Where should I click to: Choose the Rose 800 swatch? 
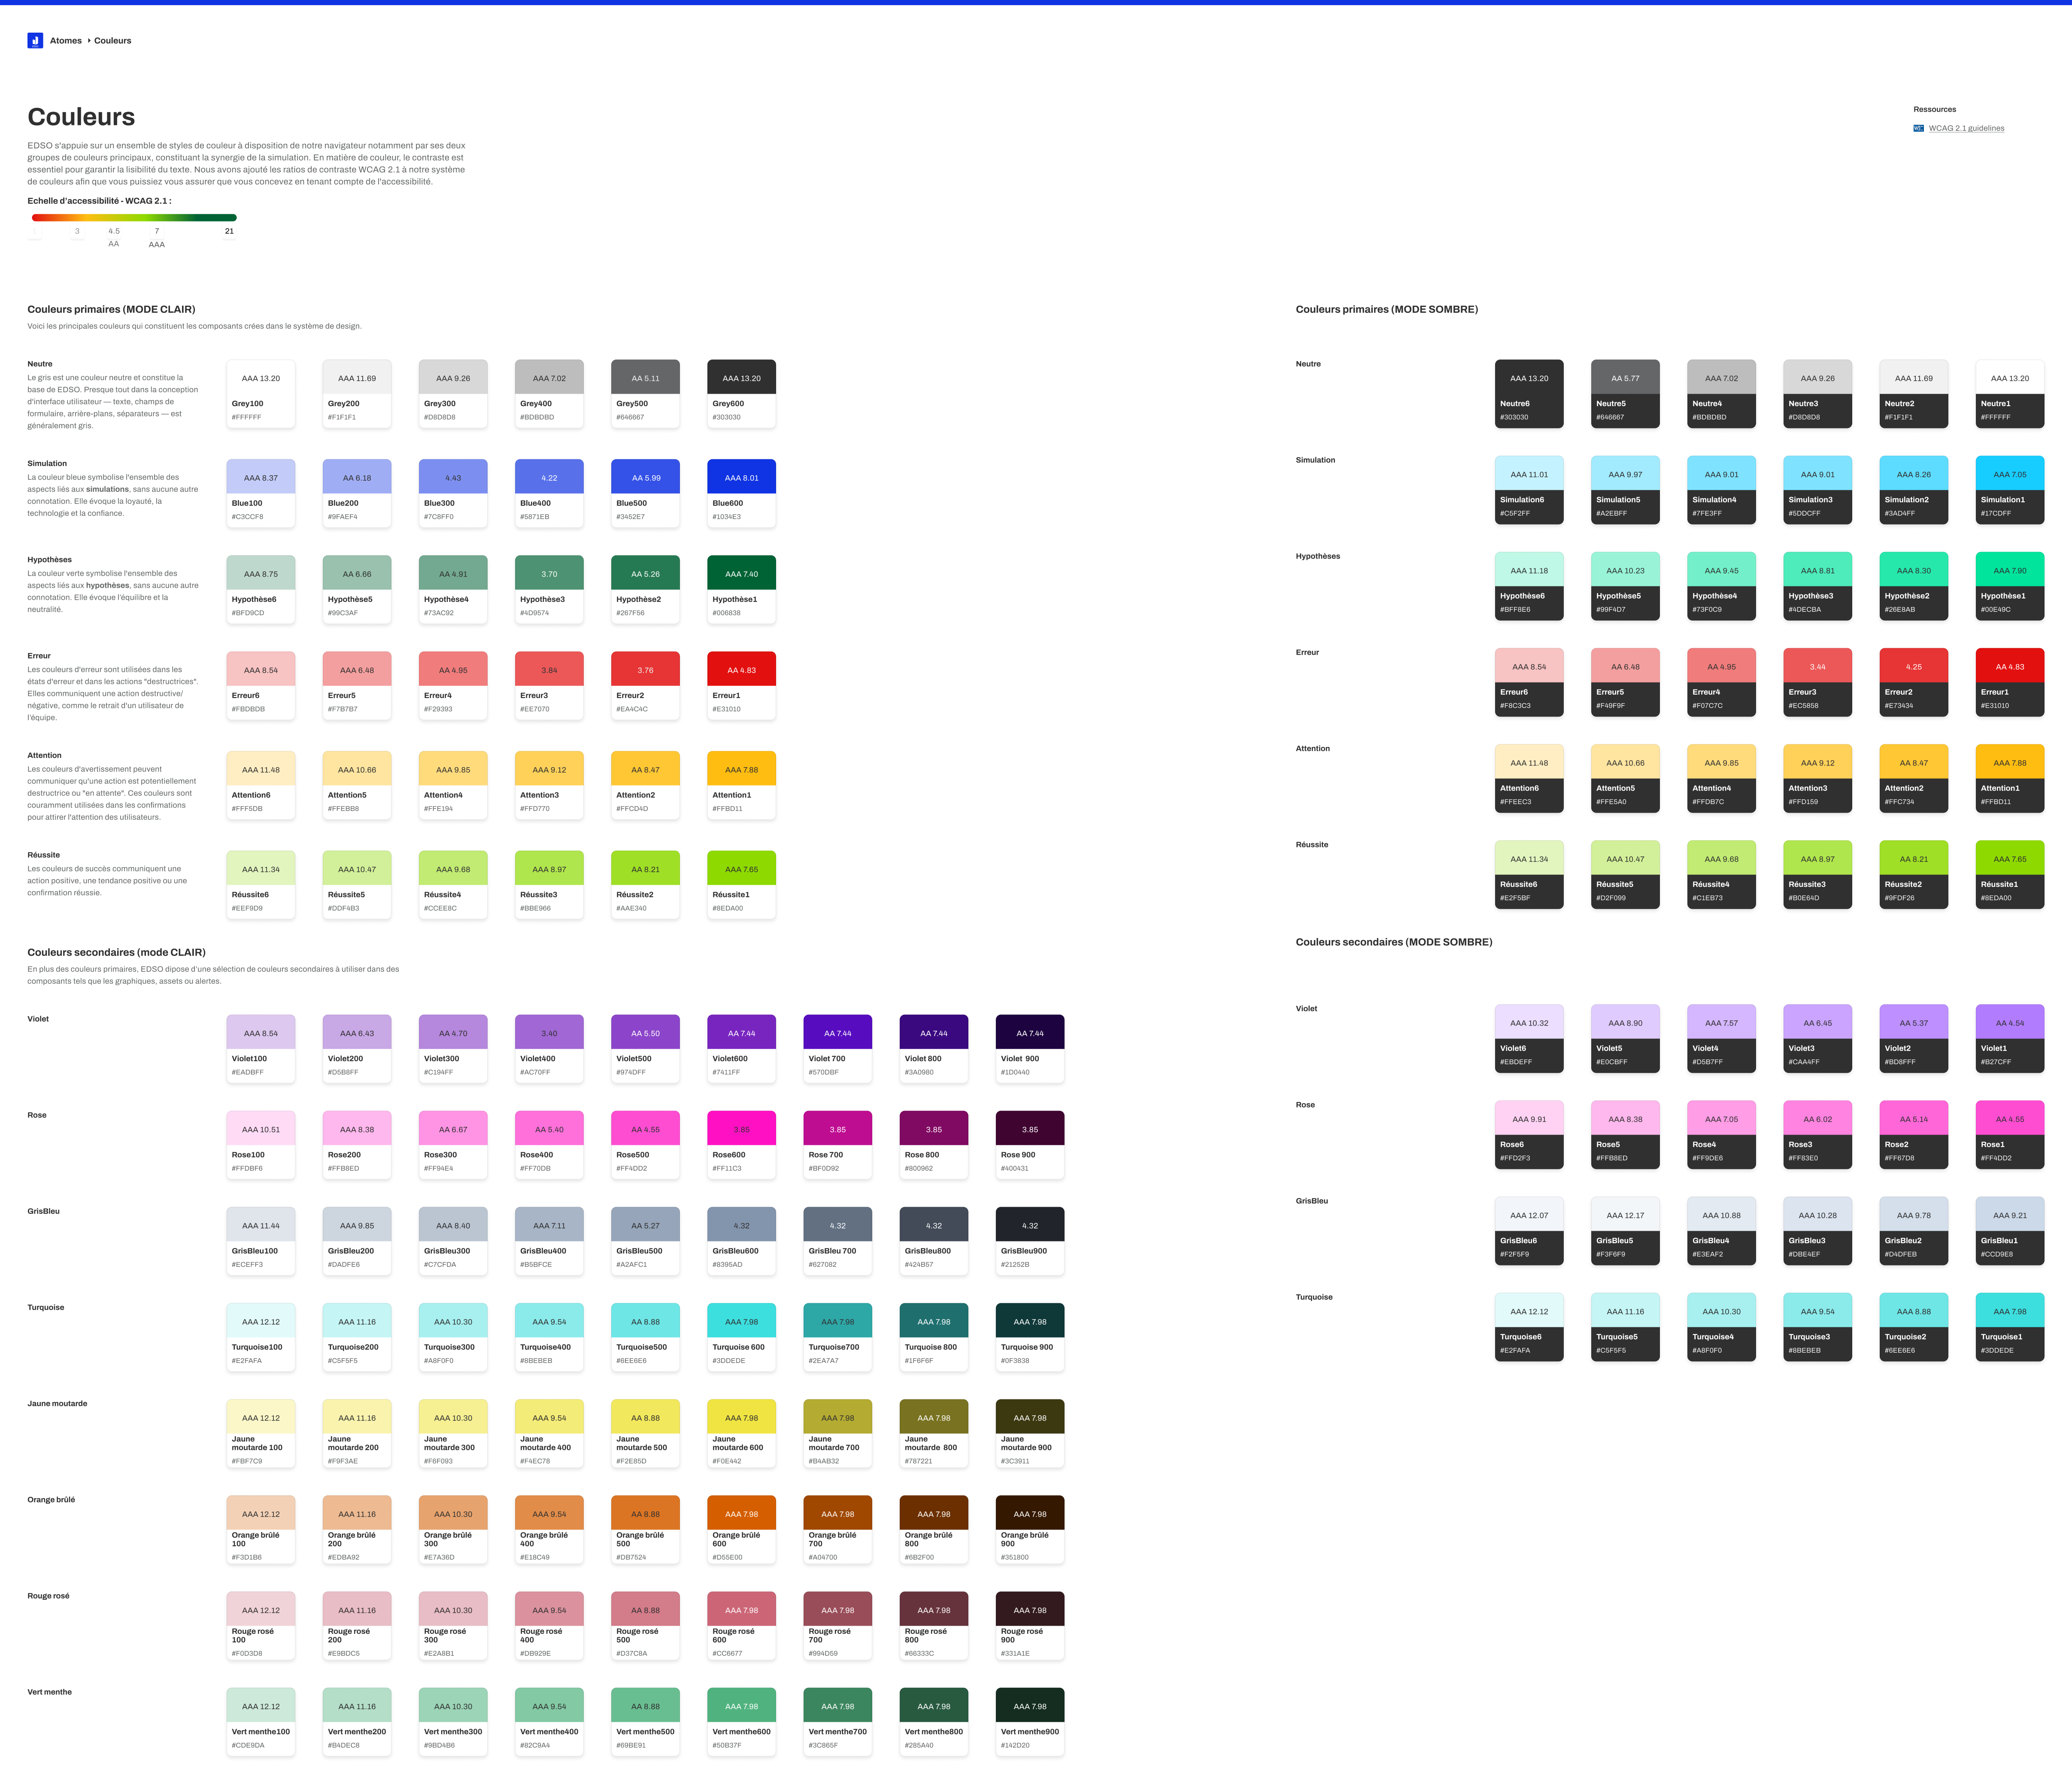tap(934, 1144)
